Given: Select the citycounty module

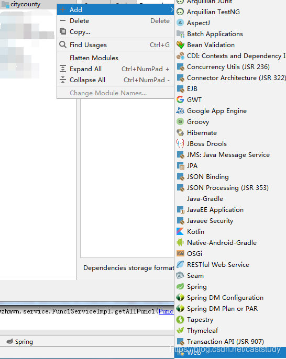Looking at the screenshot, I should click(25, 4).
